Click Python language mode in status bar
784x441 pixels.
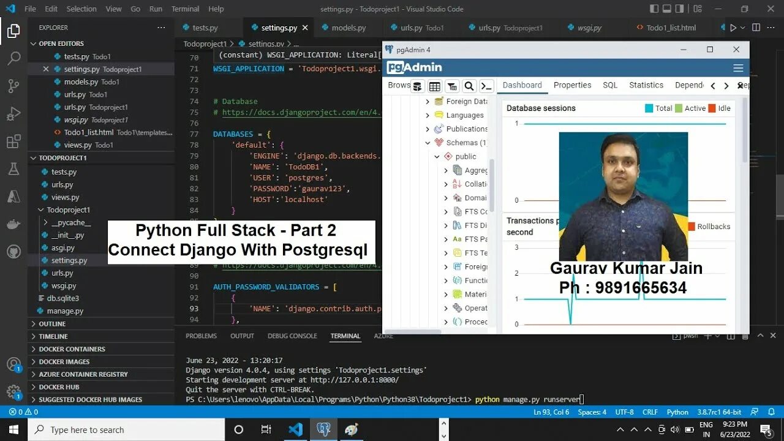(677, 412)
